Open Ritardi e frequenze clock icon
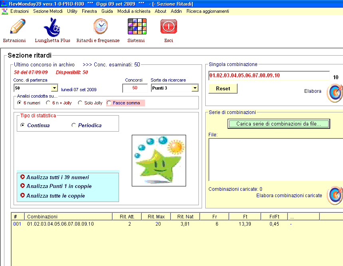The height and width of the screenshot is (266, 343). (100, 26)
